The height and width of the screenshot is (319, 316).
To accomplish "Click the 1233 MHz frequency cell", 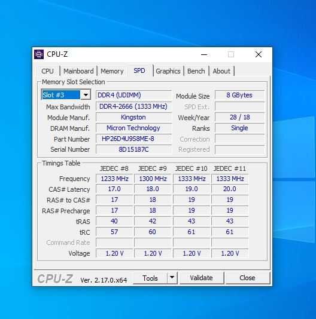I will point(114,179).
